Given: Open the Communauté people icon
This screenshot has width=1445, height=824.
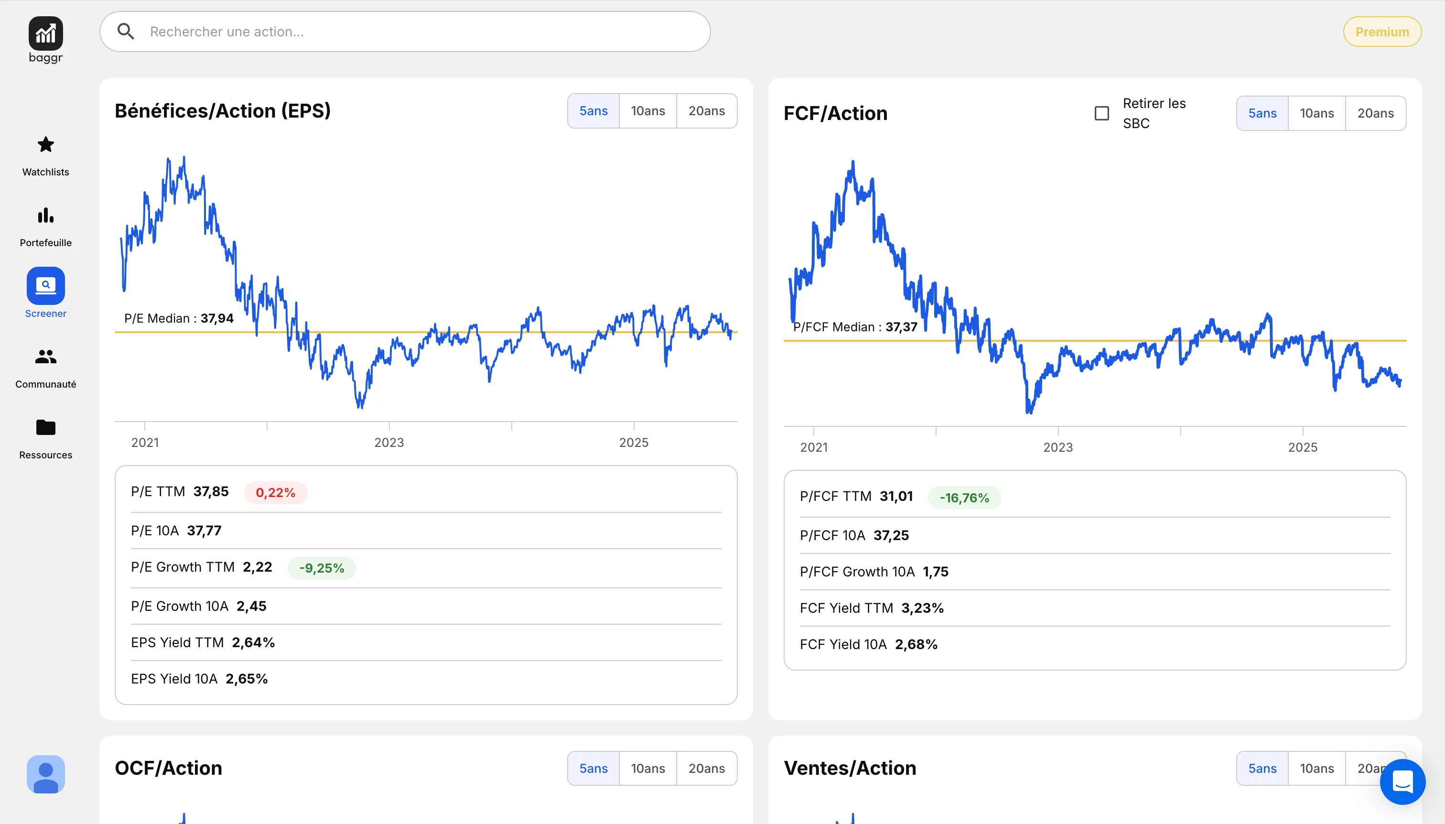Looking at the screenshot, I should (x=45, y=357).
